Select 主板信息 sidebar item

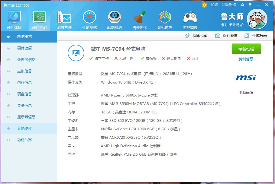coord(29,71)
